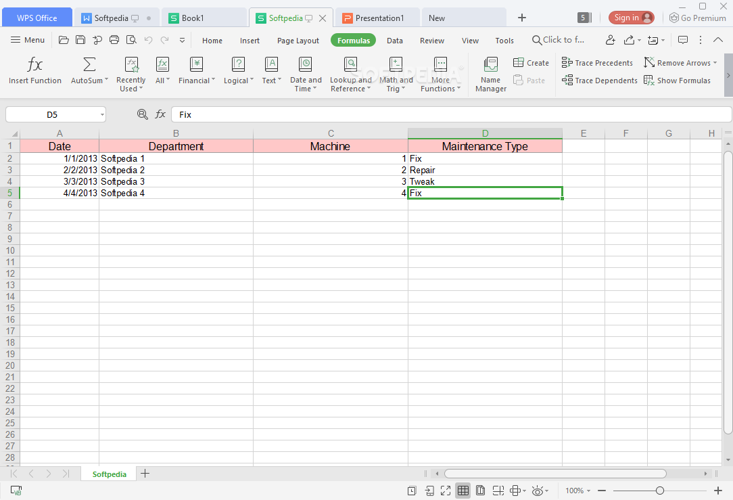Open the three-dot more options menu
The image size is (733, 500).
(x=701, y=40)
